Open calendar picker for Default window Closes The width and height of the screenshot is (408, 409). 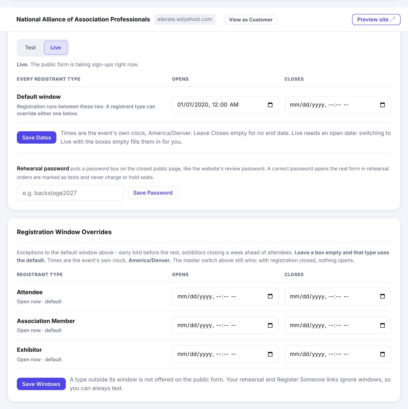click(x=382, y=105)
